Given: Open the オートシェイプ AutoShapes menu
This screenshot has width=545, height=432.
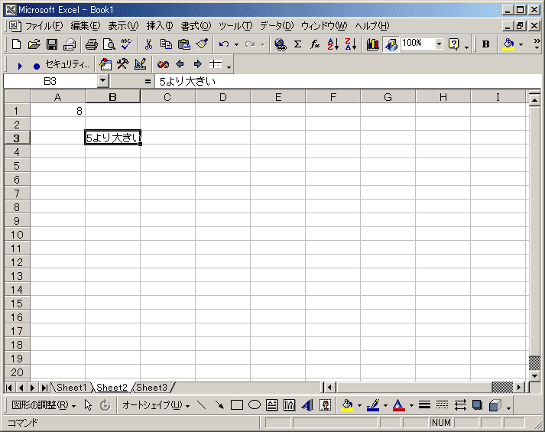Looking at the screenshot, I should click(156, 405).
